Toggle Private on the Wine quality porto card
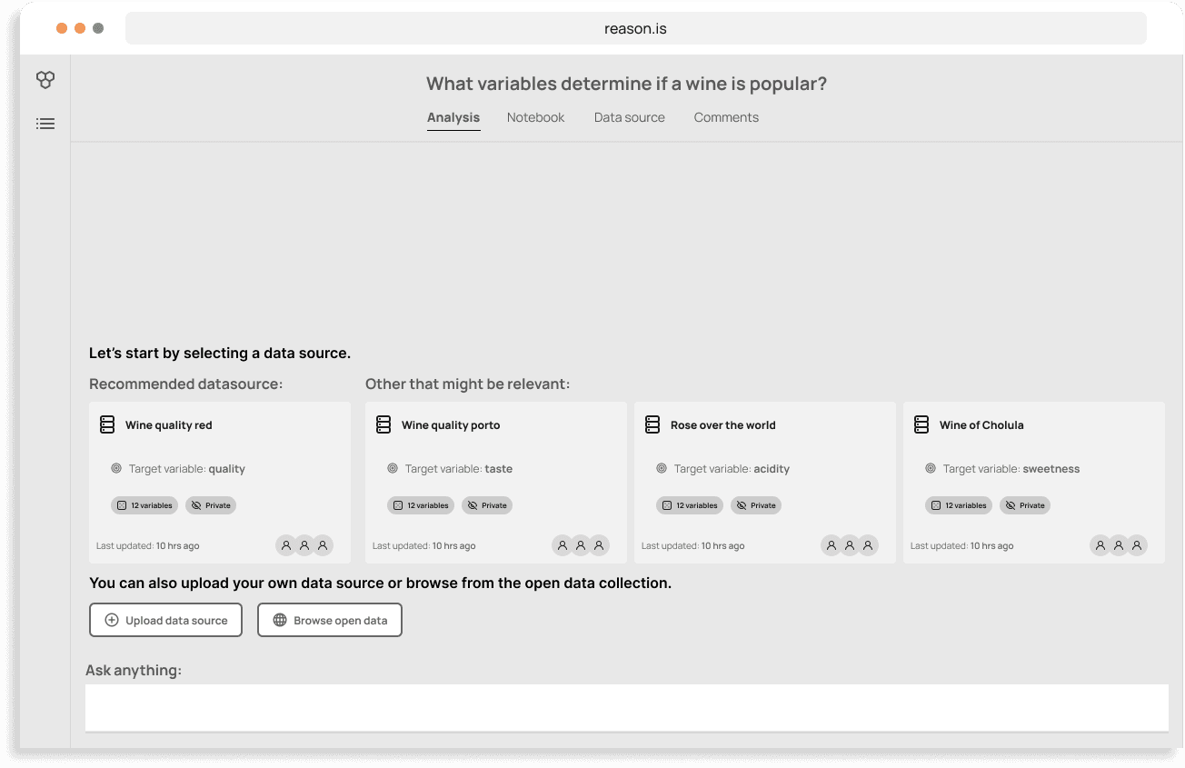Image resolution: width=1185 pixels, height=768 pixels. 487,504
